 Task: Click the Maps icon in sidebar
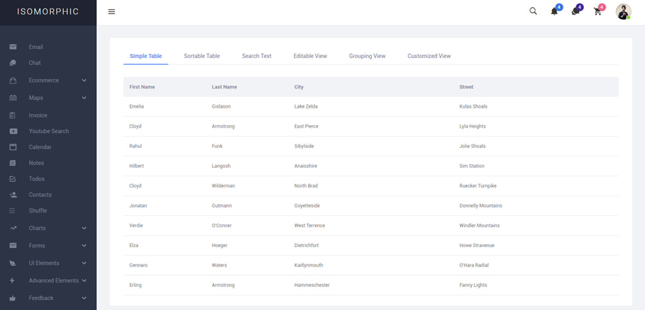pyautogui.click(x=13, y=98)
